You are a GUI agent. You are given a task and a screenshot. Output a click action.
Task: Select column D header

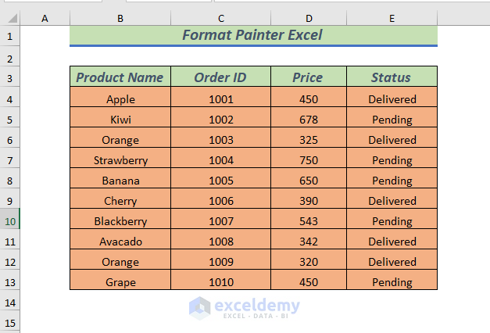(x=309, y=18)
